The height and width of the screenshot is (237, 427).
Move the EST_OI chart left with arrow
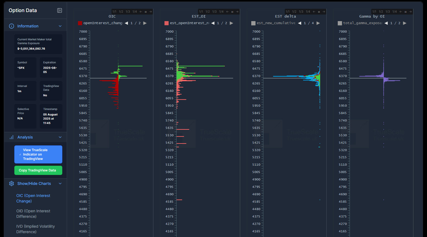[x=227, y=12]
